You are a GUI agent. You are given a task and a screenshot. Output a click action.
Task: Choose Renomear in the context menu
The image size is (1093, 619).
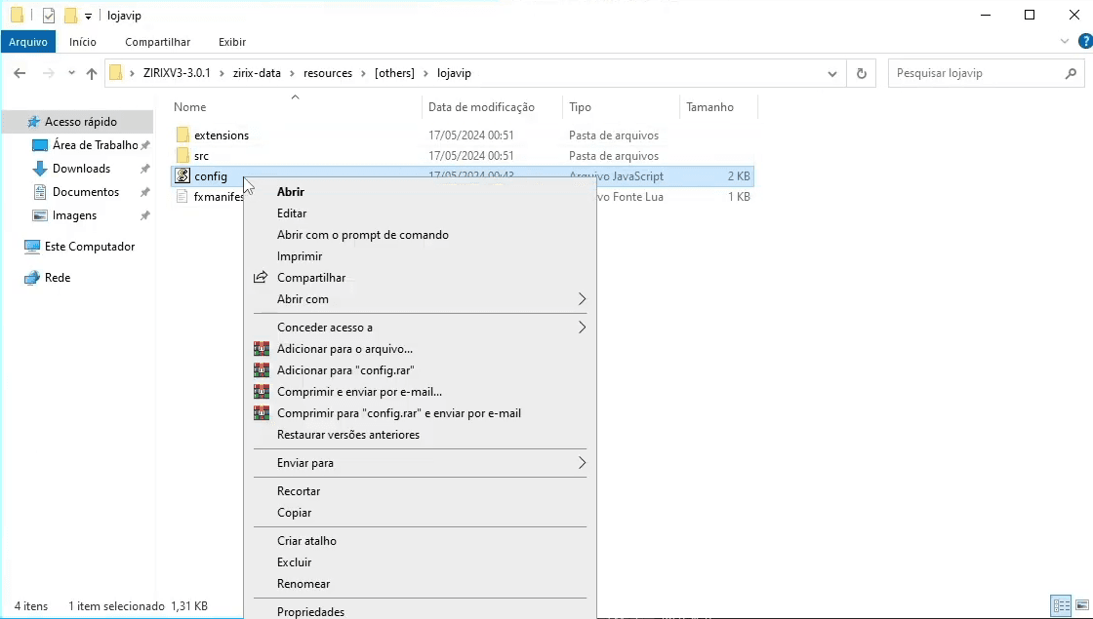[304, 584]
